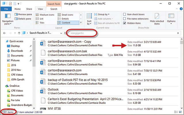Open the Navigation pane menu

pos(8,19)
